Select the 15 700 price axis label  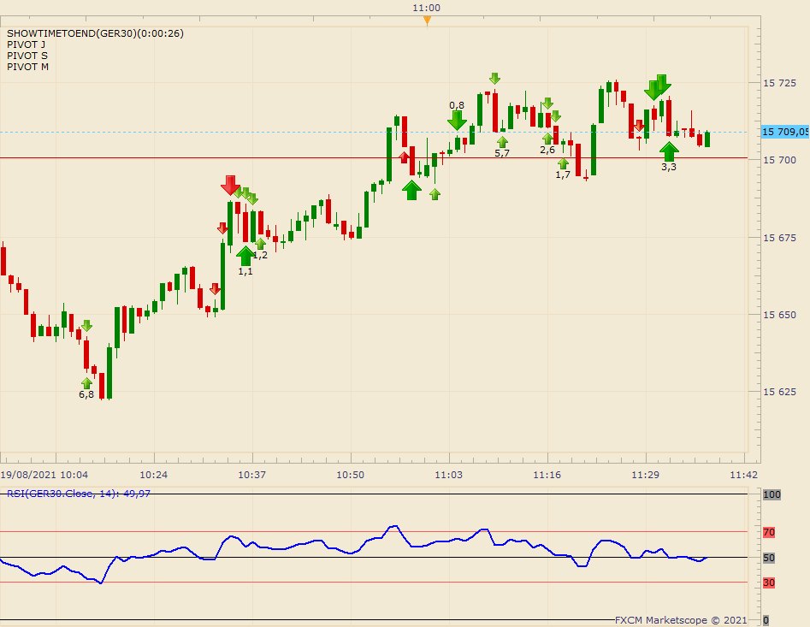pos(779,160)
